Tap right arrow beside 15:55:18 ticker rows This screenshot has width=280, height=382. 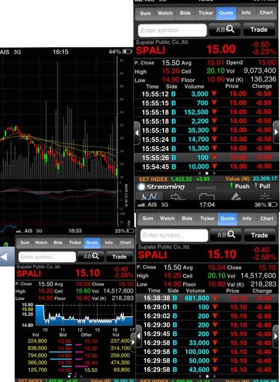click(x=276, y=132)
